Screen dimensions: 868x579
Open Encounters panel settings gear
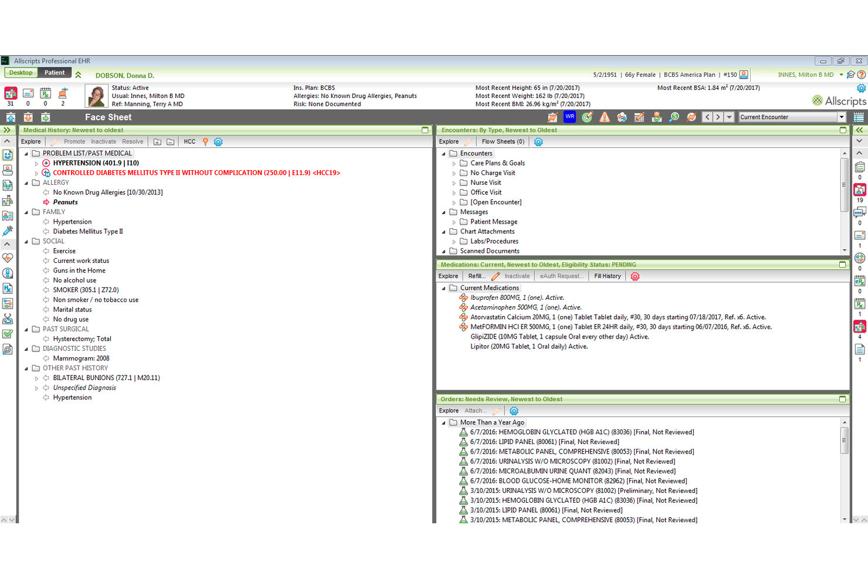(x=538, y=142)
